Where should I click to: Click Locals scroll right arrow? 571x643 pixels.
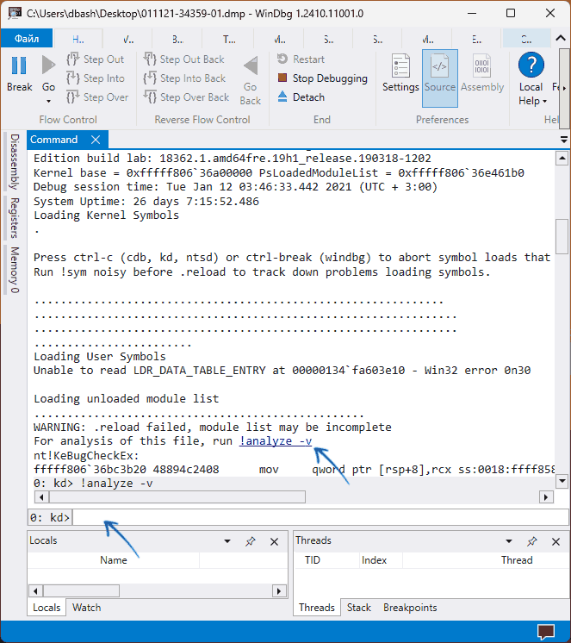[279, 591]
